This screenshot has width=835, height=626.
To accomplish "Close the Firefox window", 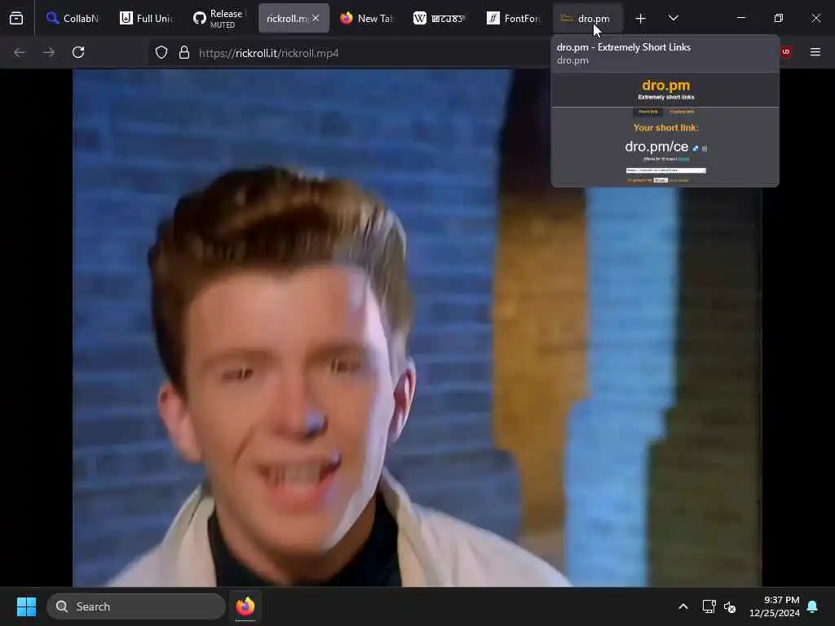I will click(815, 18).
